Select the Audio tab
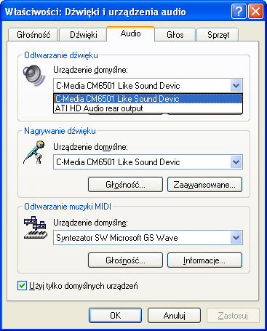Viewport: 267px width, 331px height. 130,33
